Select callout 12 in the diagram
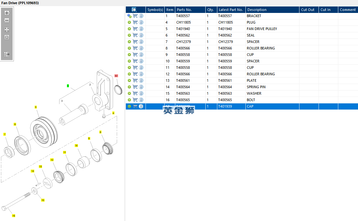 pos(52,160)
